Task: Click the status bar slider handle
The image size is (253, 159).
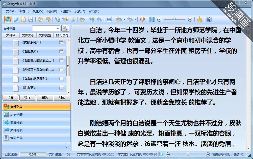Action: (188, 154)
